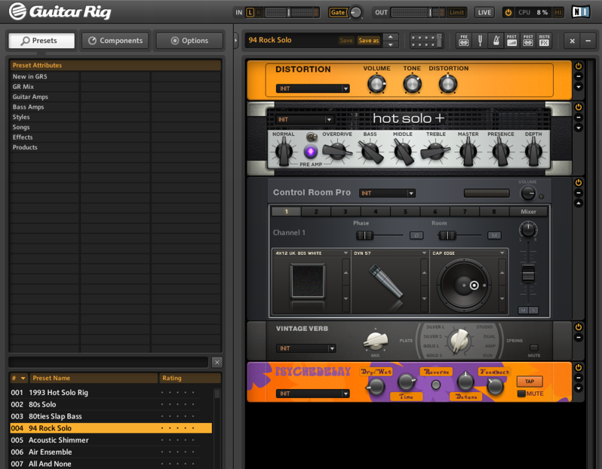This screenshot has width=602, height=469.
Task: Open the metronome tool
Action: pos(496,40)
